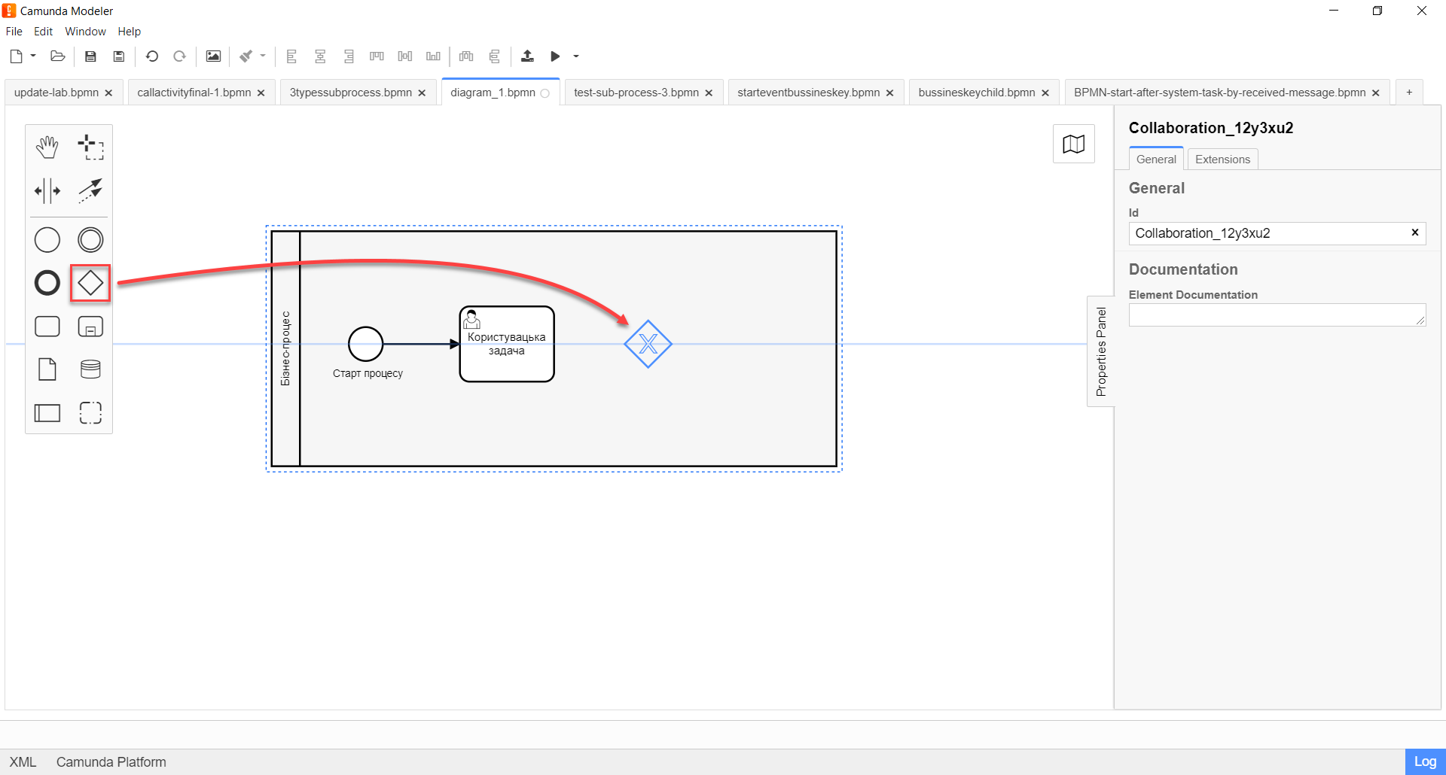This screenshot has height=775, width=1446.
Task: Select the exclusive gateway on canvas
Action: pos(648,344)
